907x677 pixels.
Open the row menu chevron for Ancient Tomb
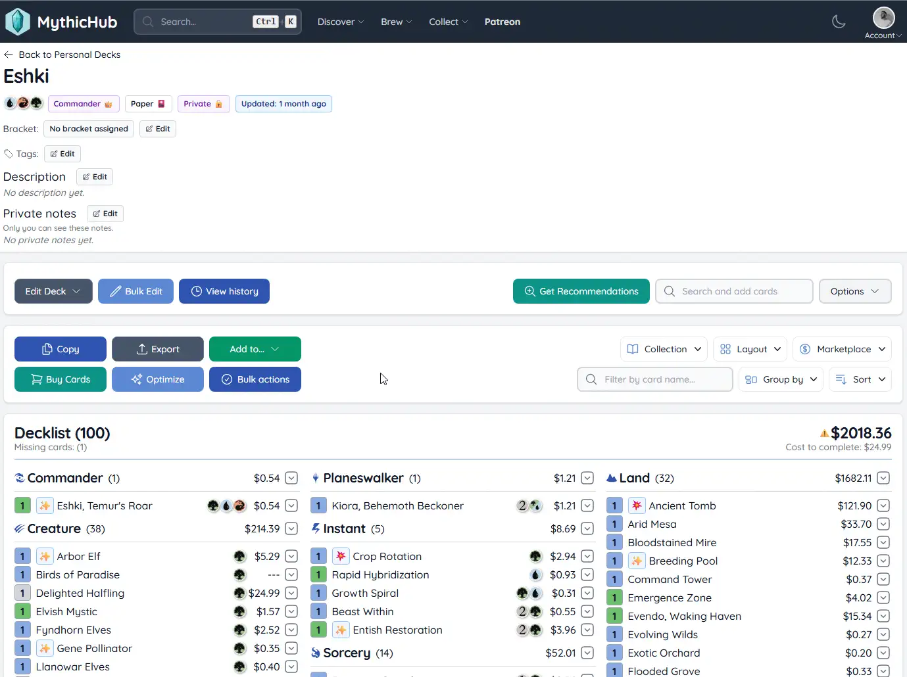point(883,505)
